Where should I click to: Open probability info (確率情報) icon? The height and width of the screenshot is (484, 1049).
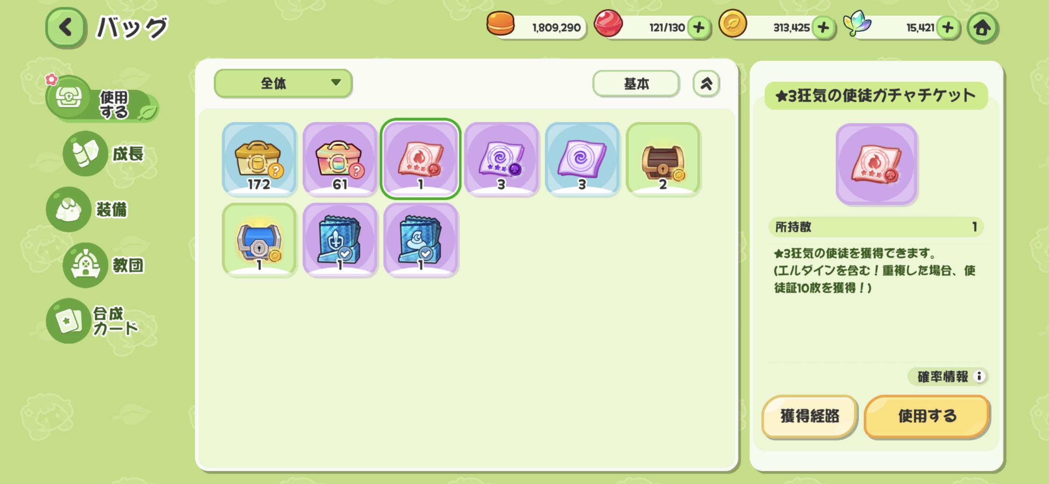tap(979, 376)
